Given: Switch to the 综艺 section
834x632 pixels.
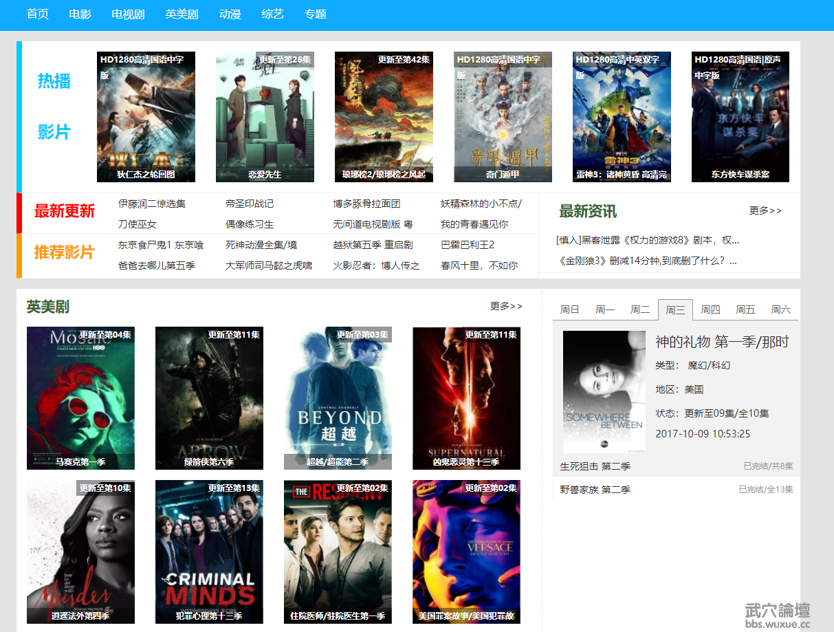Looking at the screenshot, I should (272, 14).
